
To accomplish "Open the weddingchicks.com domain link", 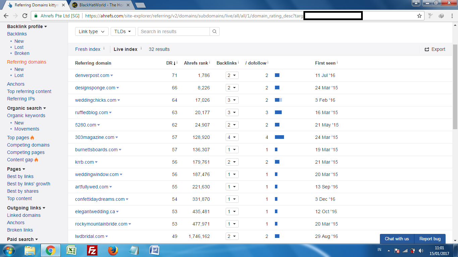I will point(96,100).
